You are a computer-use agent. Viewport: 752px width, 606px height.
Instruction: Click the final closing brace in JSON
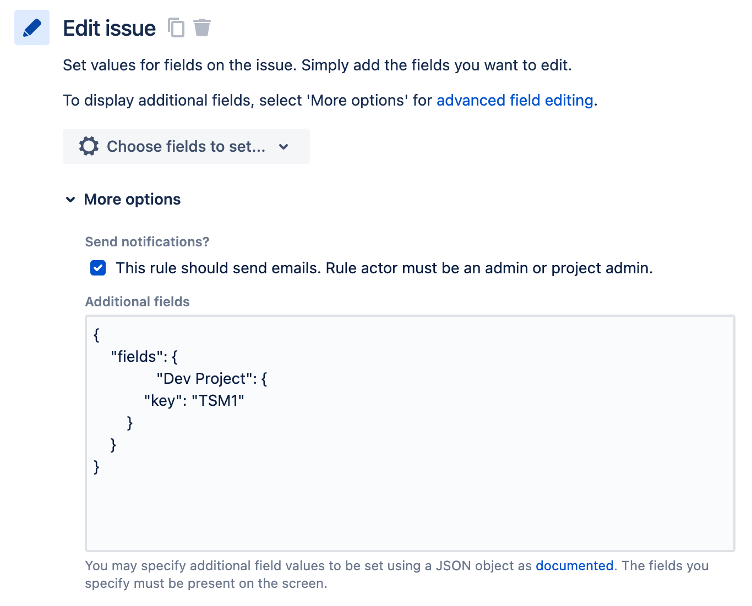[x=97, y=467]
